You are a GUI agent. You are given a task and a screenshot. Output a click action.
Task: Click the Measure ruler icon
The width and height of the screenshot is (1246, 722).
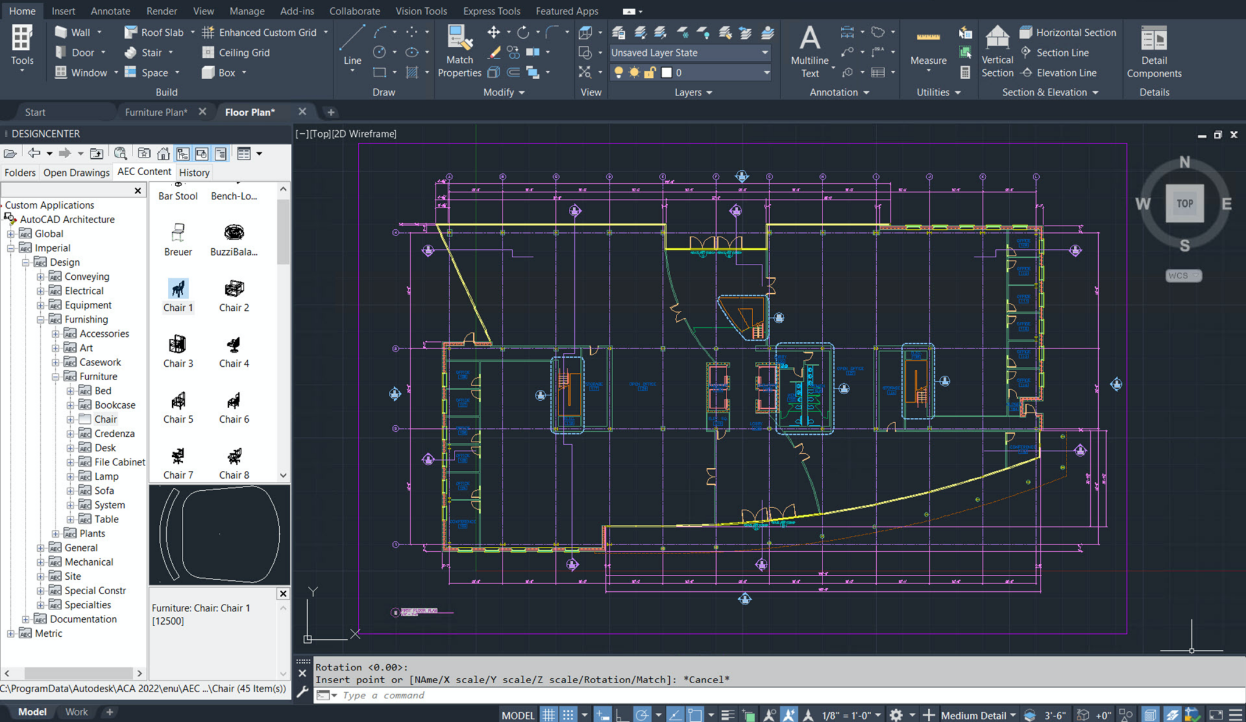[x=928, y=38]
